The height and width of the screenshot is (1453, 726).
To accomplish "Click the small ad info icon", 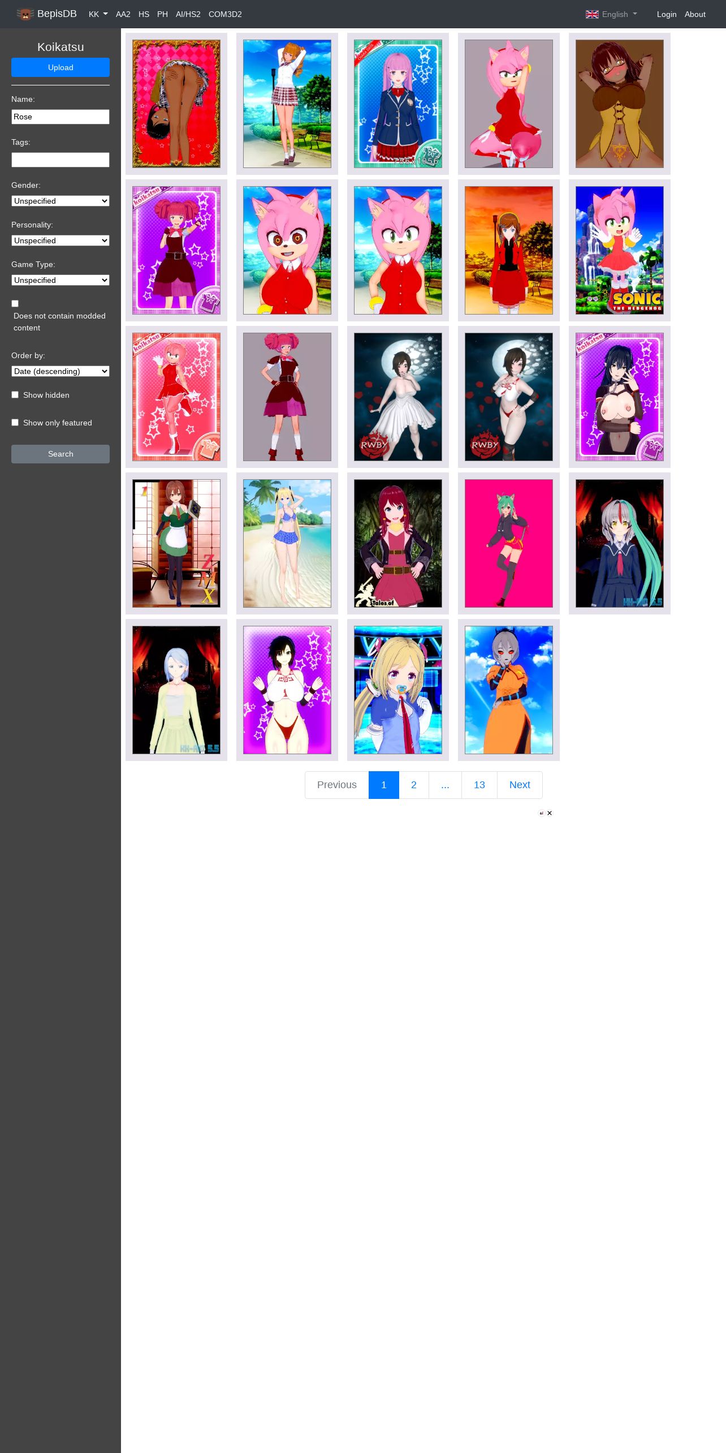I will [x=542, y=813].
